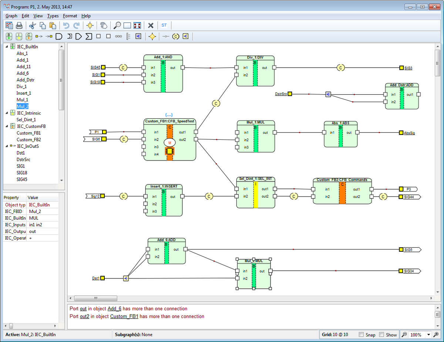Screen dimensions: 444x342
Task: Open the zoom percentage dropdown
Action: pyautogui.click(x=428, y=335)
